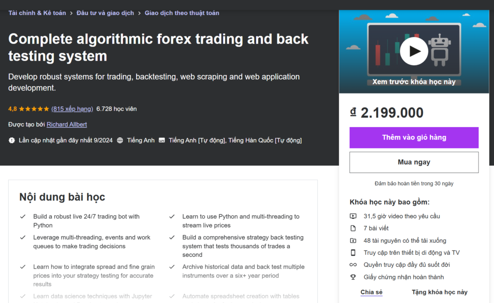
Task: Open the Tài chính & Kế toán breadcrumb
Action: coord(37,13)
